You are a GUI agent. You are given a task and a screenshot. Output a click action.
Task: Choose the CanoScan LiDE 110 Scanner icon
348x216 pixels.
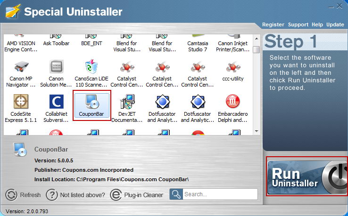pos(91,66)
